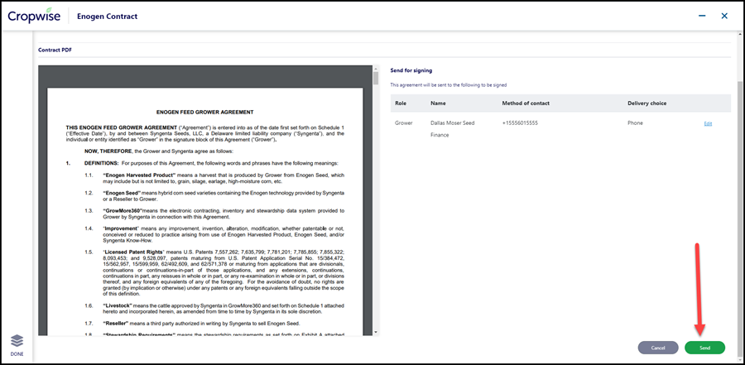
Task: Click the phone number +15556015555
Action: (x=521, y=123)
